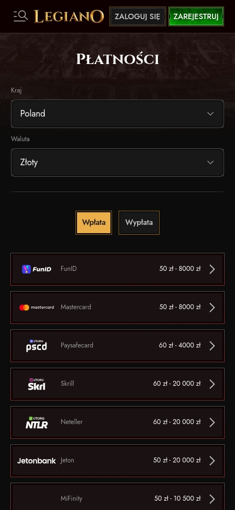Expand Jeton row chevron arrow
This screenshot has width=235, height=510.
tap(212, 461)
